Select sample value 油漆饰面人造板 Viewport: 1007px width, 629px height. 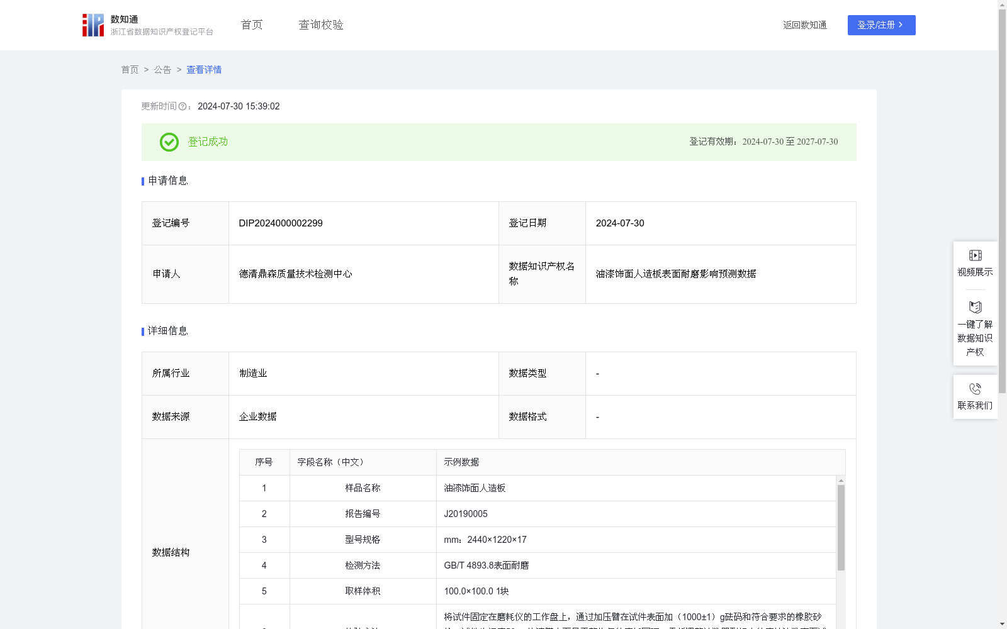point(475,488)
